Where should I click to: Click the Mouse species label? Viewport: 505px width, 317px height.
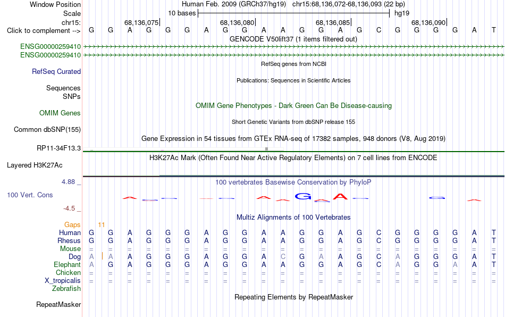coord(71,249)
